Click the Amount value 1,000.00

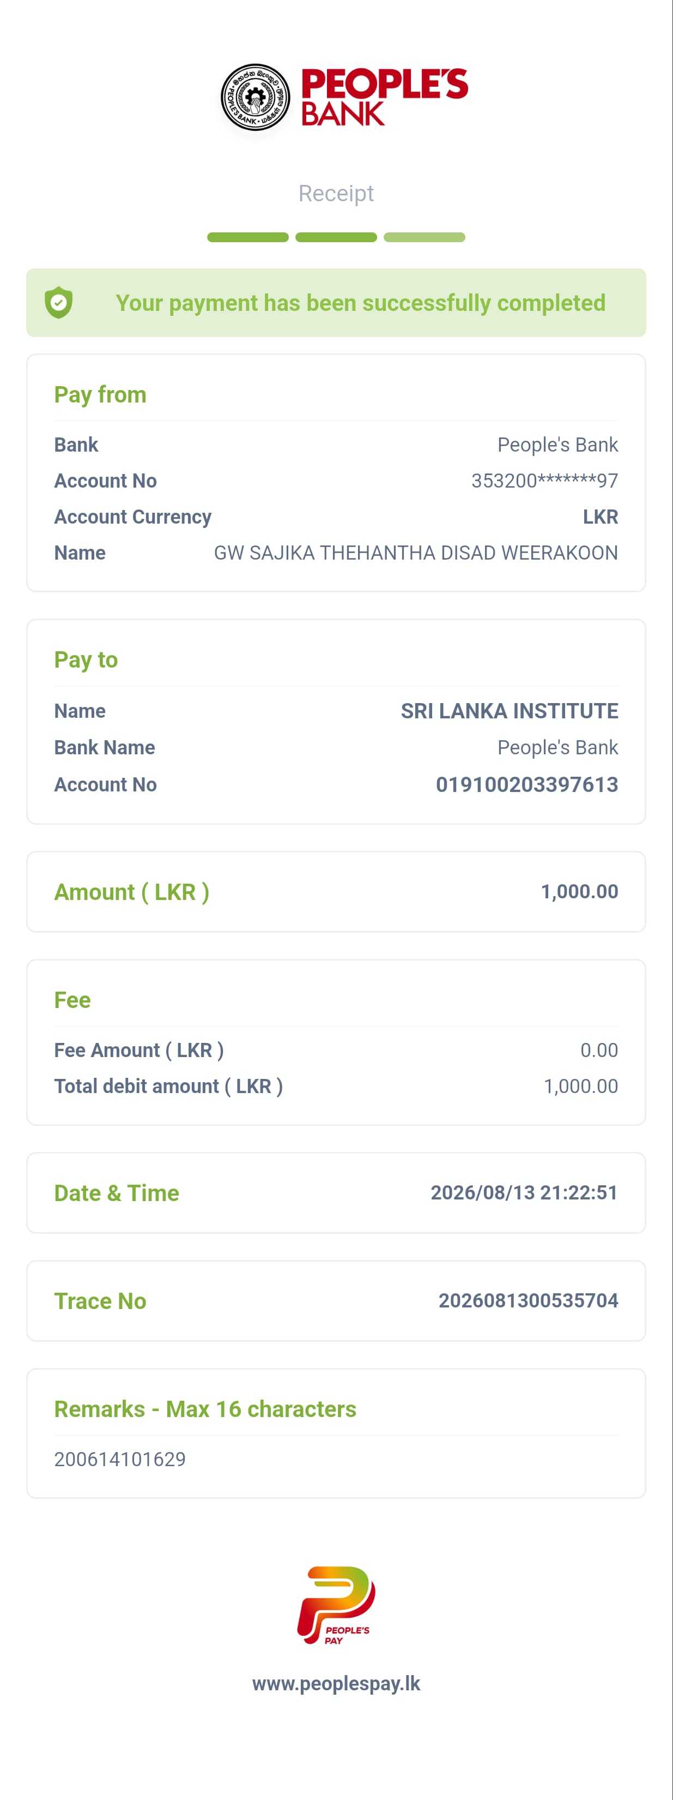click(579, 892)
